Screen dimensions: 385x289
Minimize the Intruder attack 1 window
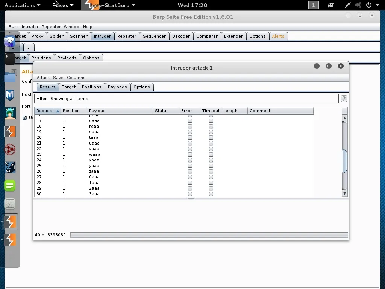[x=317, y=66]
